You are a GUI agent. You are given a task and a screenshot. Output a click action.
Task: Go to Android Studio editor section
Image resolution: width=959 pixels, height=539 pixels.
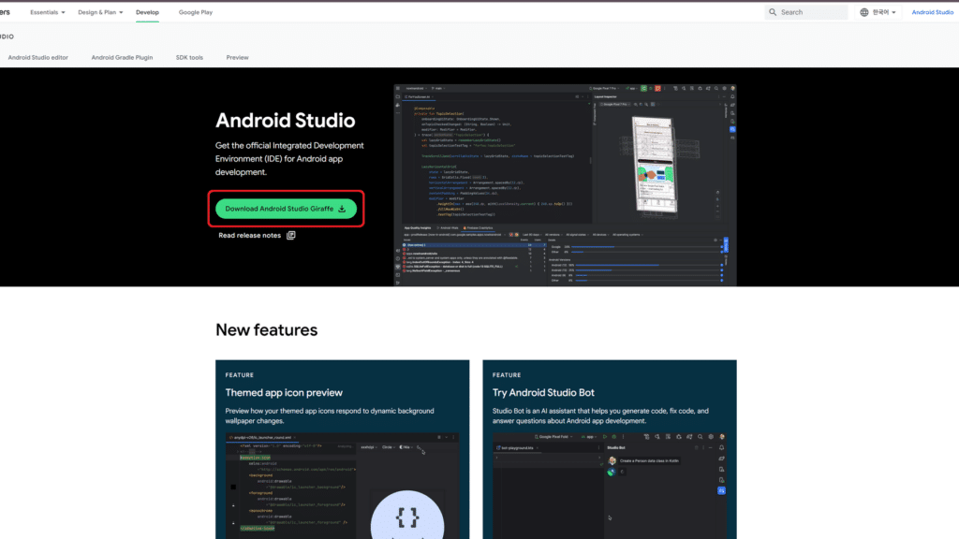point(38,57)
